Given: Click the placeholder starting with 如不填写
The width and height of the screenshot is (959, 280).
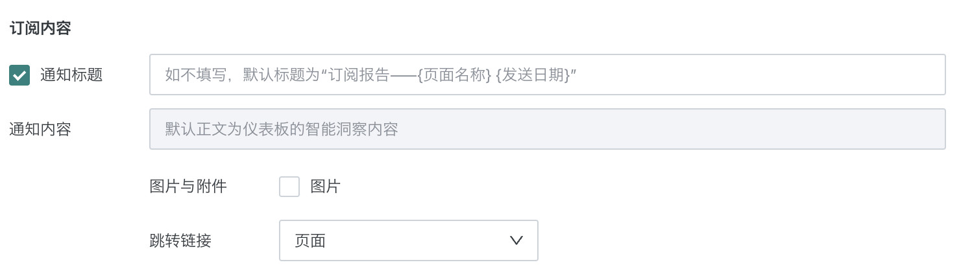Looking at the screenshot, I should point(371,75).
